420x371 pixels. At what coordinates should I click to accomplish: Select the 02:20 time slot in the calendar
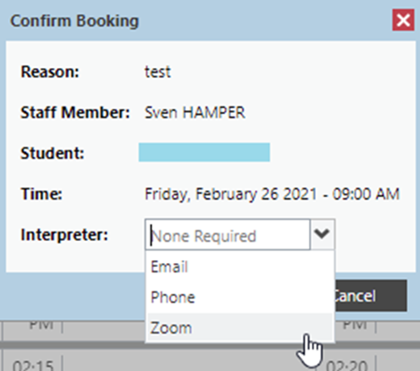point(347,364)
